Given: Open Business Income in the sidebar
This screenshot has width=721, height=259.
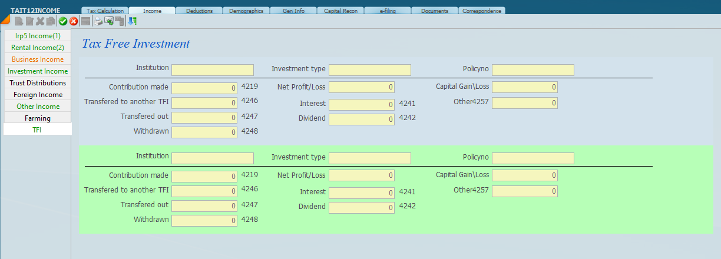Looking at the screenshot, I should tap(38, 59).
